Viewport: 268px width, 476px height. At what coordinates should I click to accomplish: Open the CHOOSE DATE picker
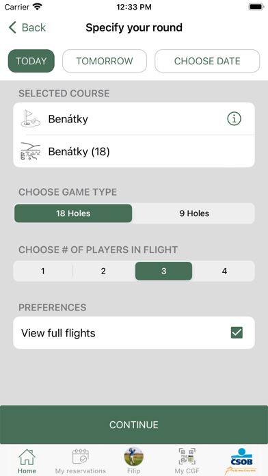[x=207, y=61]
